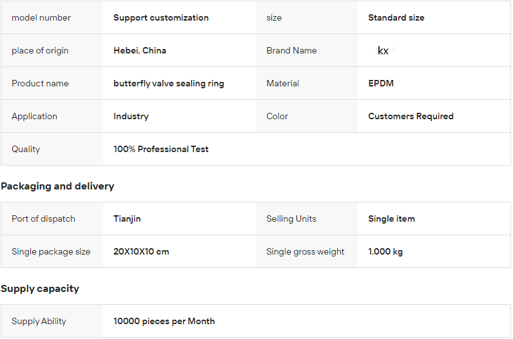The width and height of the screenshot is (513, 339).
Task: Select the "100% Professional Test" quality value
Action: (161, 150)
